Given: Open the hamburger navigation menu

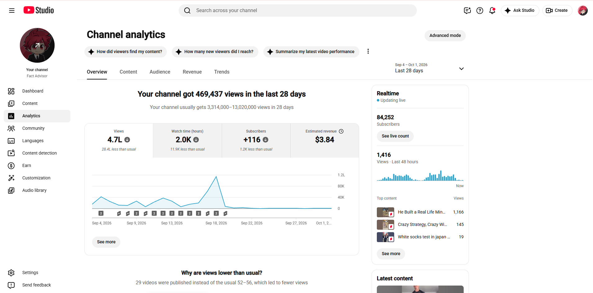Looking at the screenshot, I should (x=12, y=11).
